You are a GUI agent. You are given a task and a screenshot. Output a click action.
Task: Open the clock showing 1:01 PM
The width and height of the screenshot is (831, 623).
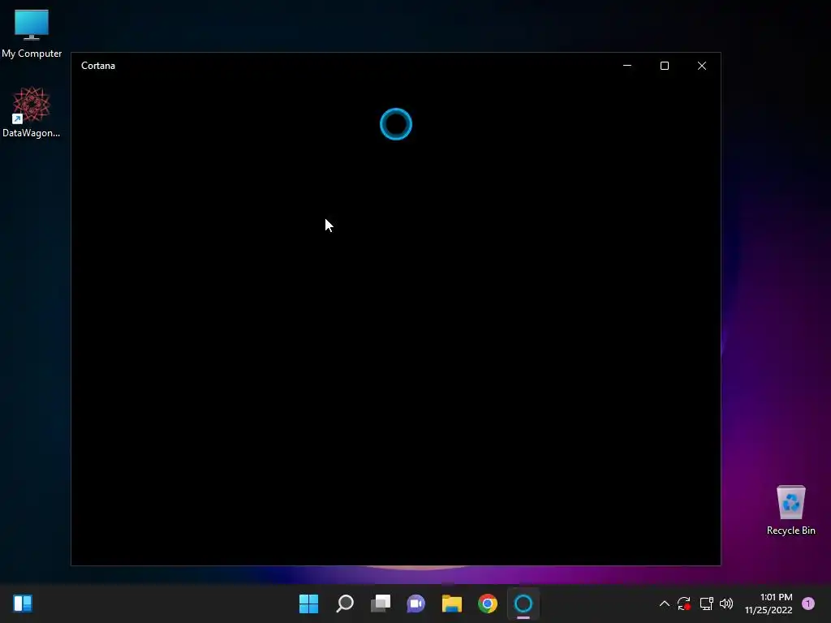pos(769,604)
